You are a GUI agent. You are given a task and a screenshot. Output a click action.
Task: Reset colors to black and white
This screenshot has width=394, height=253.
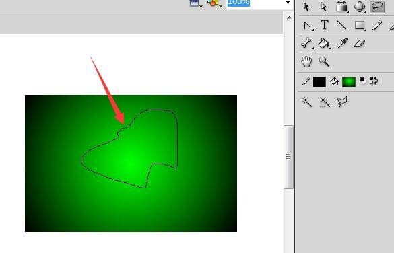coord(362,80)
